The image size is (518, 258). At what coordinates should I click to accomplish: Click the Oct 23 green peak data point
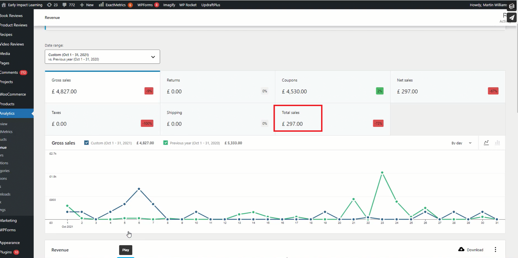coord(382,173)
